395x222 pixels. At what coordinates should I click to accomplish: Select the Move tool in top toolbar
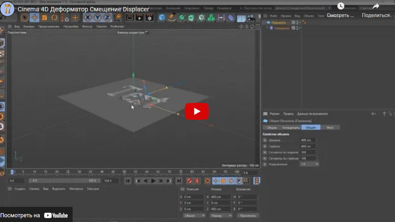tap(35, 18)
